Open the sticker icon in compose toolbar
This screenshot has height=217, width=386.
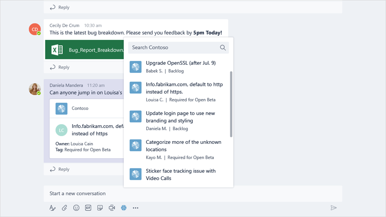tap(100, 208)
